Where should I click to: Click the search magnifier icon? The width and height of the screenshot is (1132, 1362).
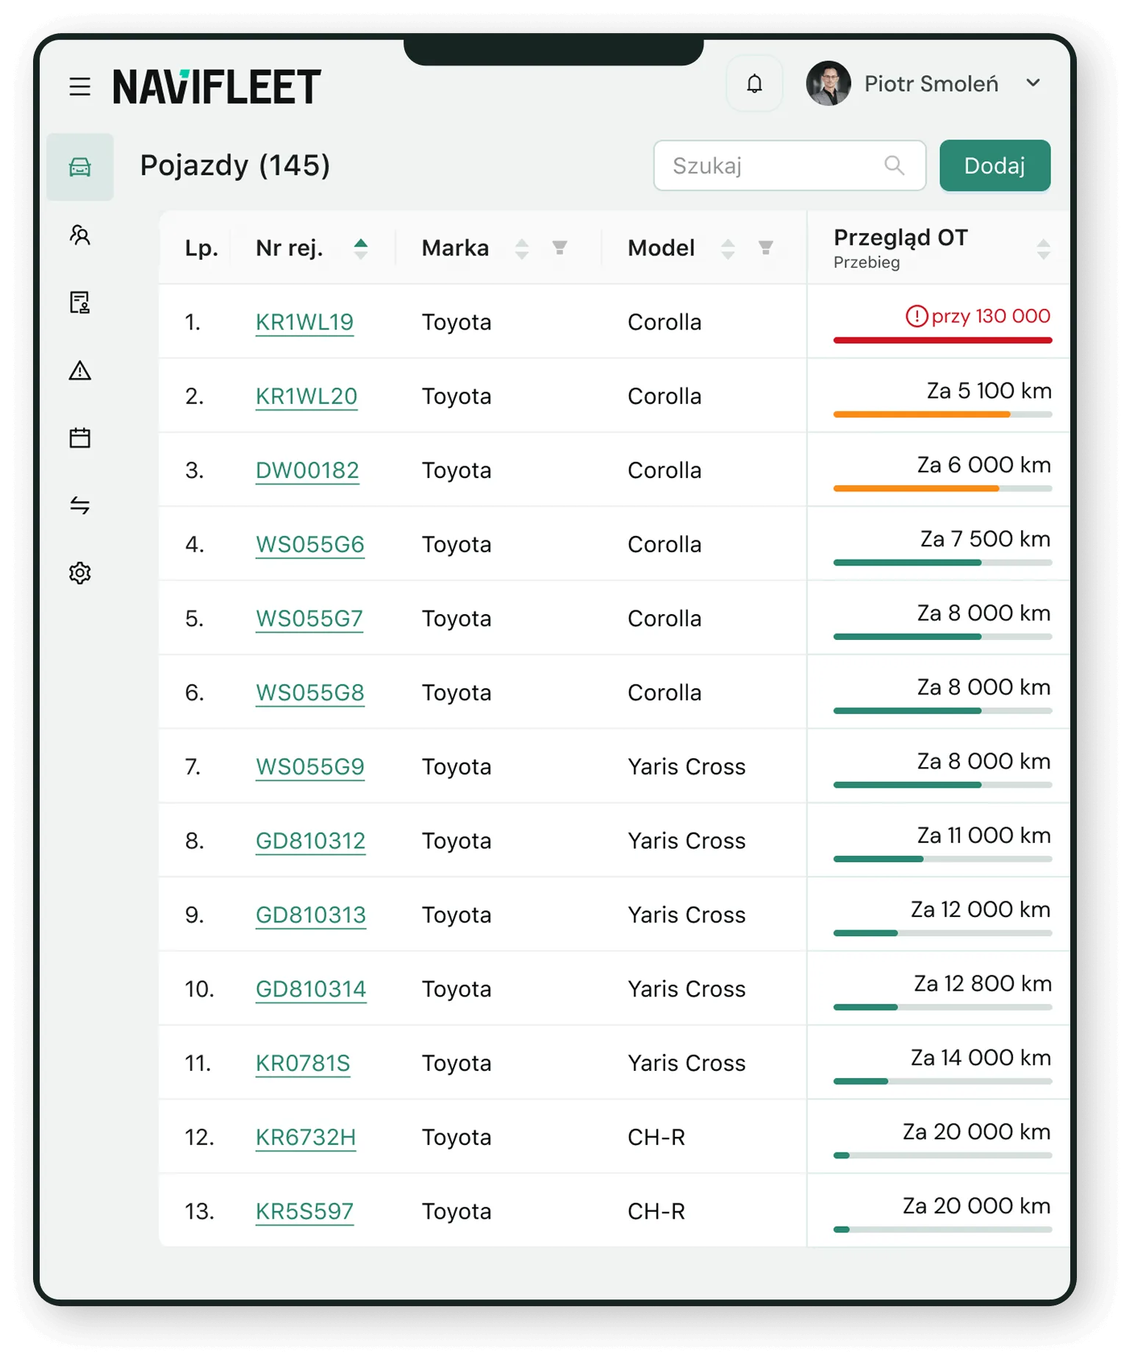click(x=894, y=165)
